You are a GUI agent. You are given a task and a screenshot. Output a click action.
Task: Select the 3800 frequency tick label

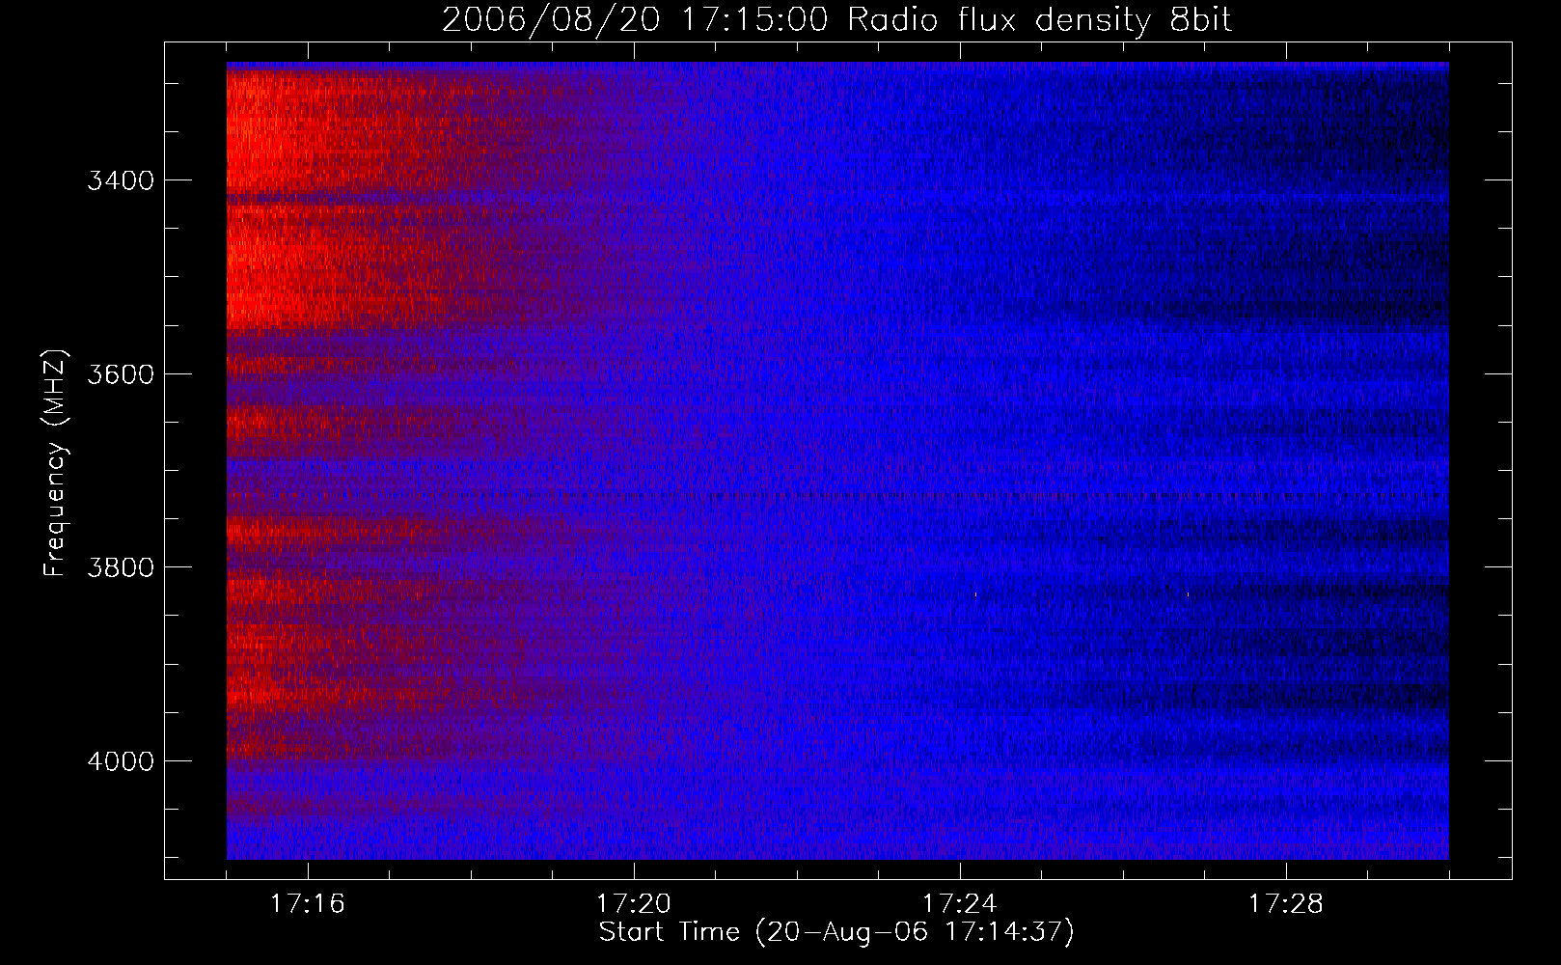click(121, 567)
